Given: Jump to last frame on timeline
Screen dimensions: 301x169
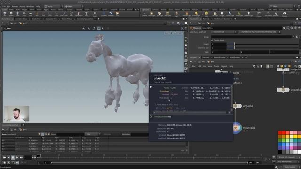Looking at the screenshot, I should 21,157.
